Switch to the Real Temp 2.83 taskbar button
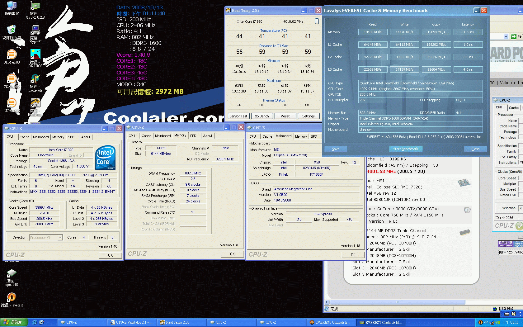Image resolution: width=523 pixels, height=327 pixels. (x=181, y=322)
